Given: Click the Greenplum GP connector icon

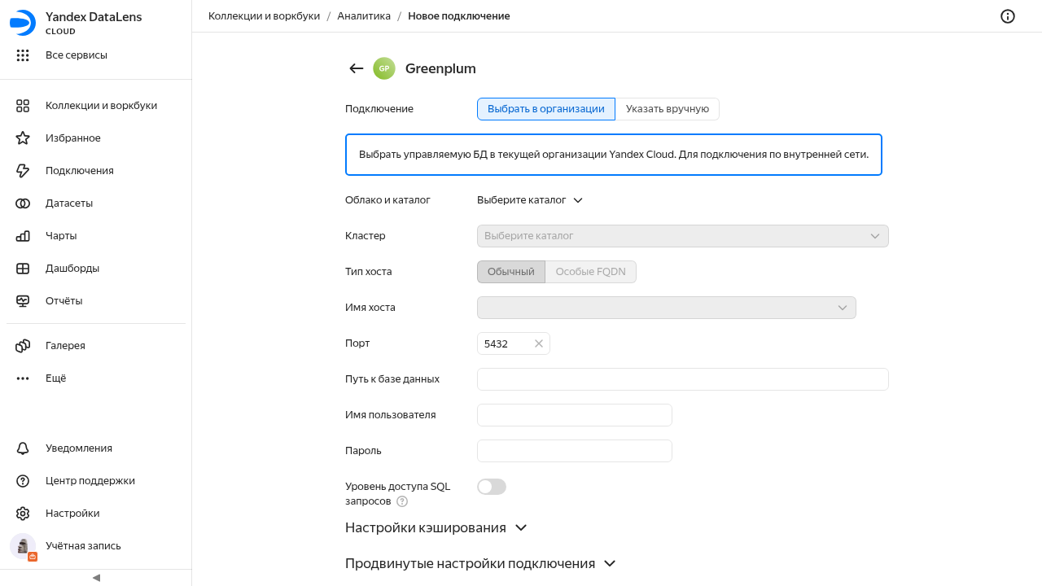Looking at the screenshot, I should 384,68.
